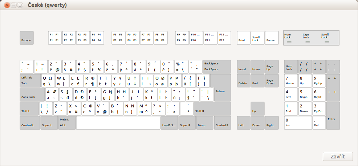Click the Scroll Lock key

257,38
